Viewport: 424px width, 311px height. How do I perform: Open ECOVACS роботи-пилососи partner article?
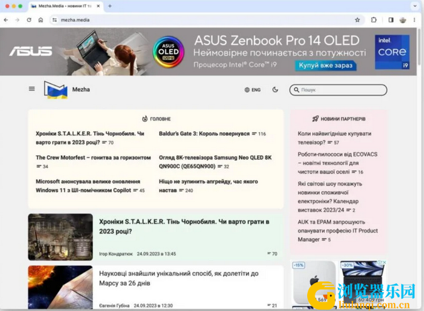337,163
